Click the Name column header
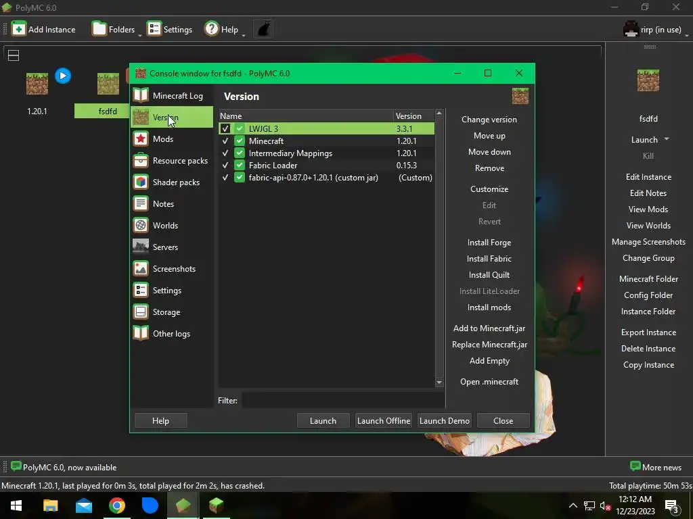The image size is (693, 519). (306, 116)
